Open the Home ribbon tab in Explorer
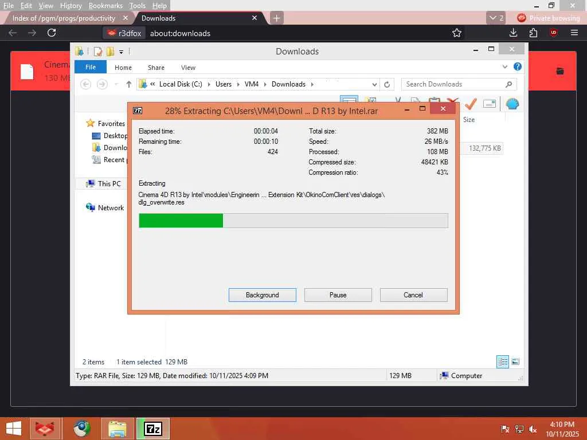The height and width of the screenshot is (440, 587). click(x=123, y=68)
